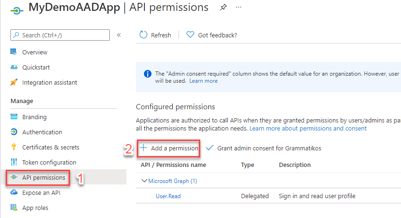Click the Description column header
Image resolution: width=401 pixels, height=218 pixels.
coord(294,165)
